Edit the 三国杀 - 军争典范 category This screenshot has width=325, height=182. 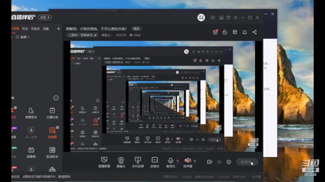[x=82, y=35]
